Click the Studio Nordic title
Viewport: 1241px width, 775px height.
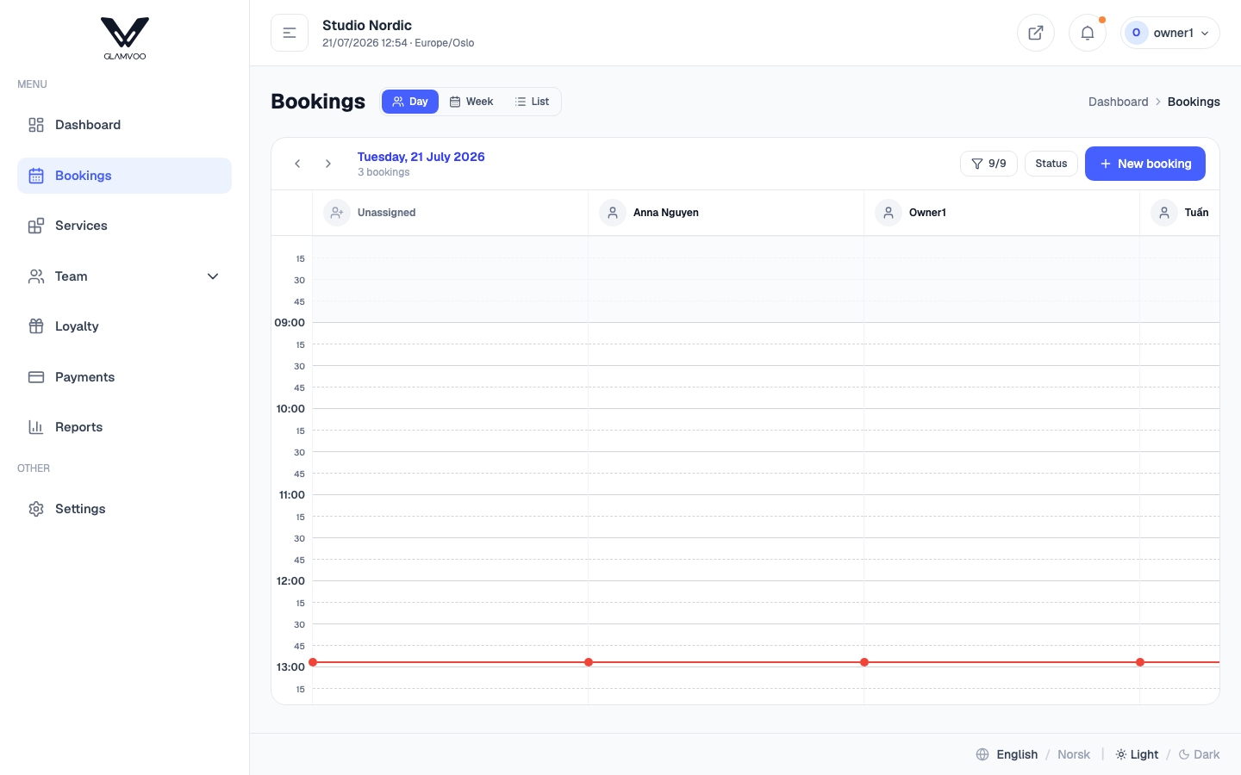pos(367,25)
